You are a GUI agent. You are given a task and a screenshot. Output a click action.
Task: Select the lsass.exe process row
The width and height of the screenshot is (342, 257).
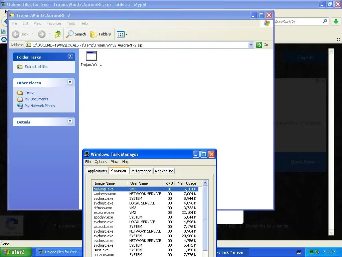tap(146, 250)
